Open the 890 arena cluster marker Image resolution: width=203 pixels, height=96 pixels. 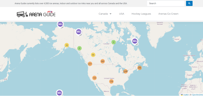tap(103, 61)
